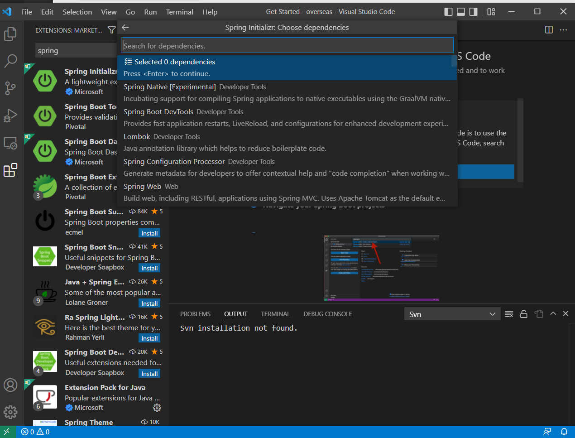Install Ra Spring Light theme extension
The image size is (575, 438).
click(149, 338)
